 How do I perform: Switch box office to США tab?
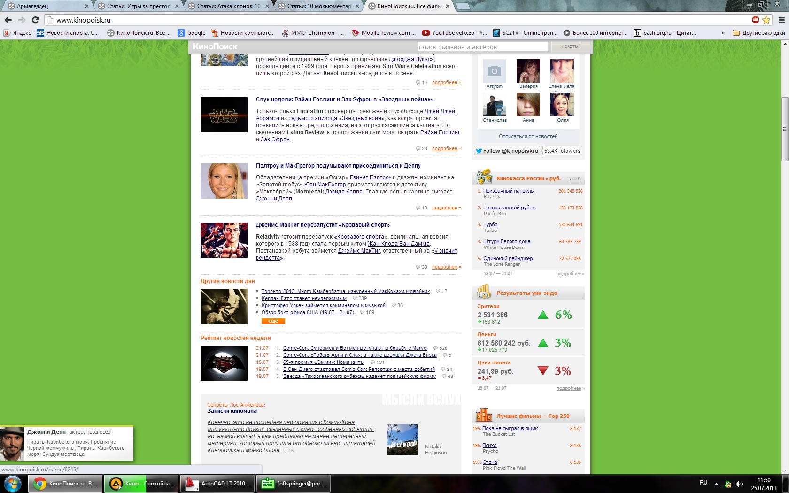tap(575, 178)
